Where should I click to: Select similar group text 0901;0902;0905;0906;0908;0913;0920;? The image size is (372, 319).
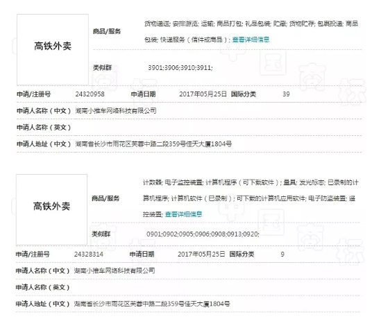[x=203, y=234]
